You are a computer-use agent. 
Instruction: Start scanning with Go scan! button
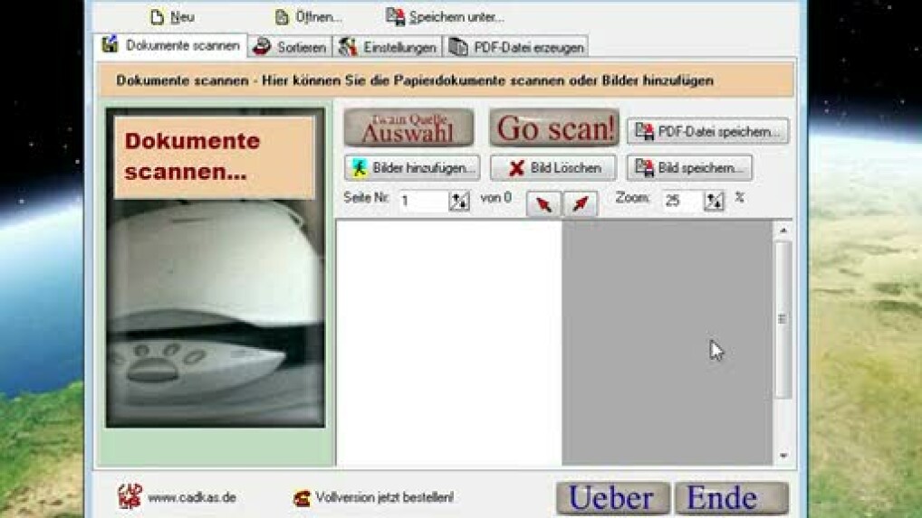point(554,128)
